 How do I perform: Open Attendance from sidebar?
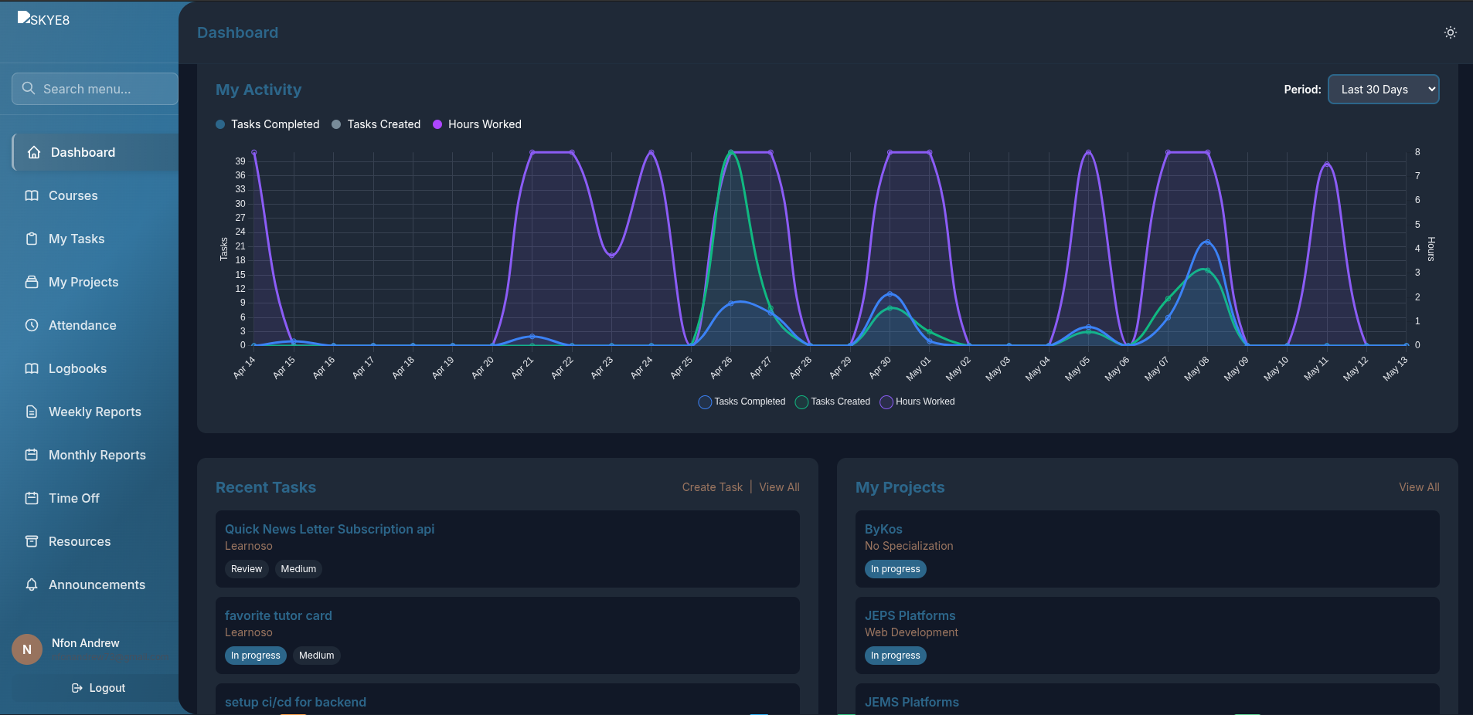(x=95, y=325)
